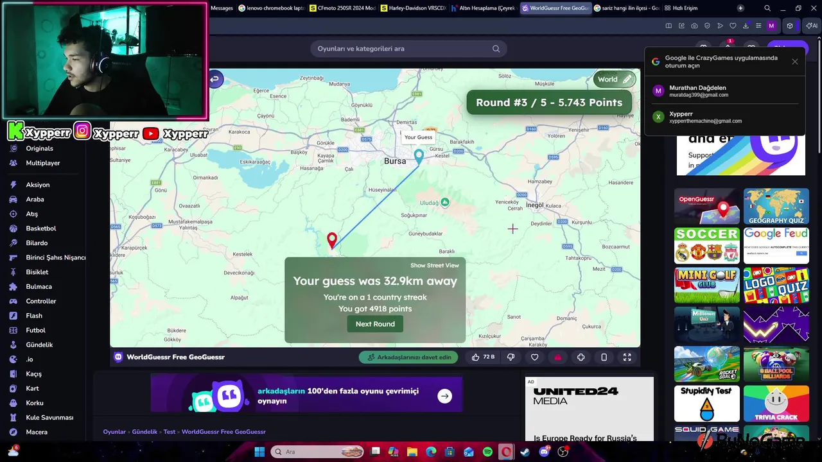This screenshot has width=822, height=462.
Task: Select the red target location pin
Action: pyautogui.click(x=332, y=241)
